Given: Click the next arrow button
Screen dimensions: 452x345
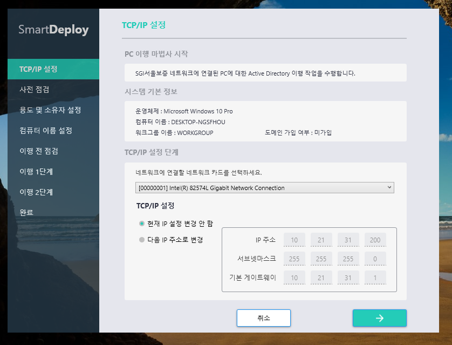Looking at the screenshot, I should (x=379, y=318).
